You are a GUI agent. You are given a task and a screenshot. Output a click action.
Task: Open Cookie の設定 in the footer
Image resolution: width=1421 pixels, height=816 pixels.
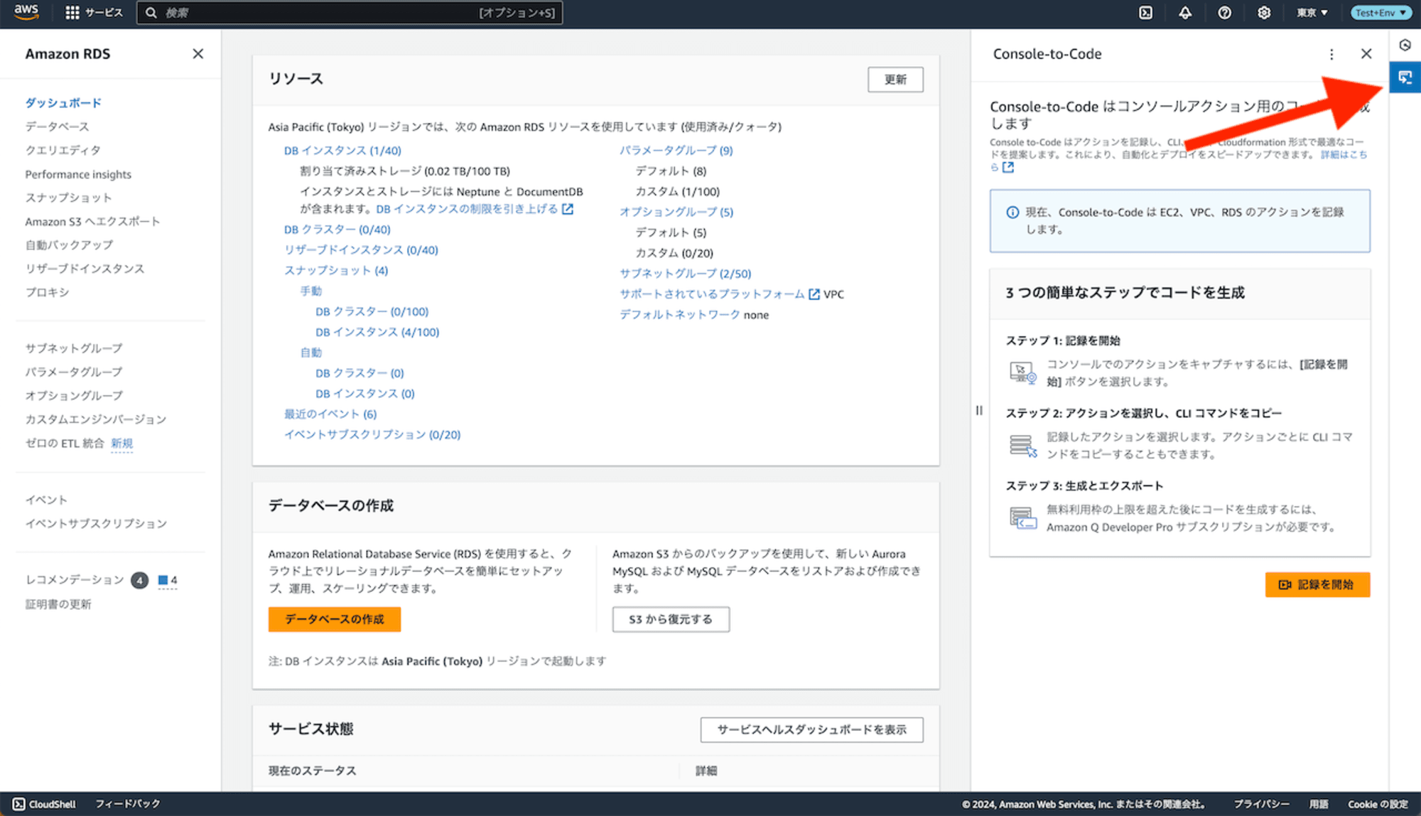(1378, 804)
